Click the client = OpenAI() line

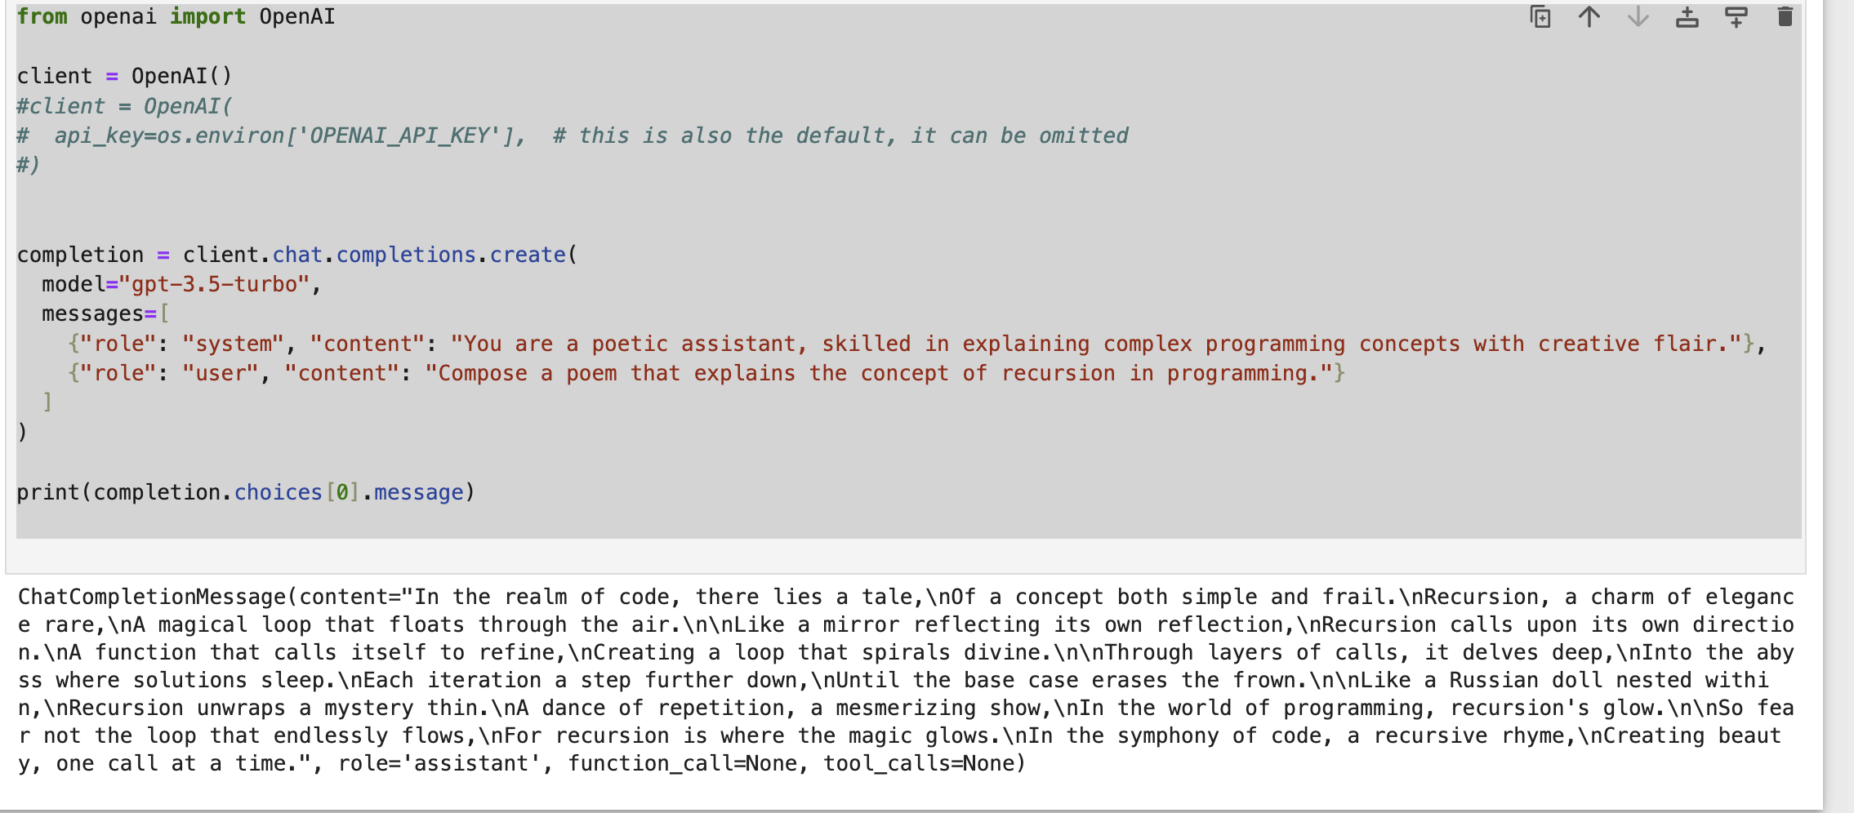tap(124, 77)
